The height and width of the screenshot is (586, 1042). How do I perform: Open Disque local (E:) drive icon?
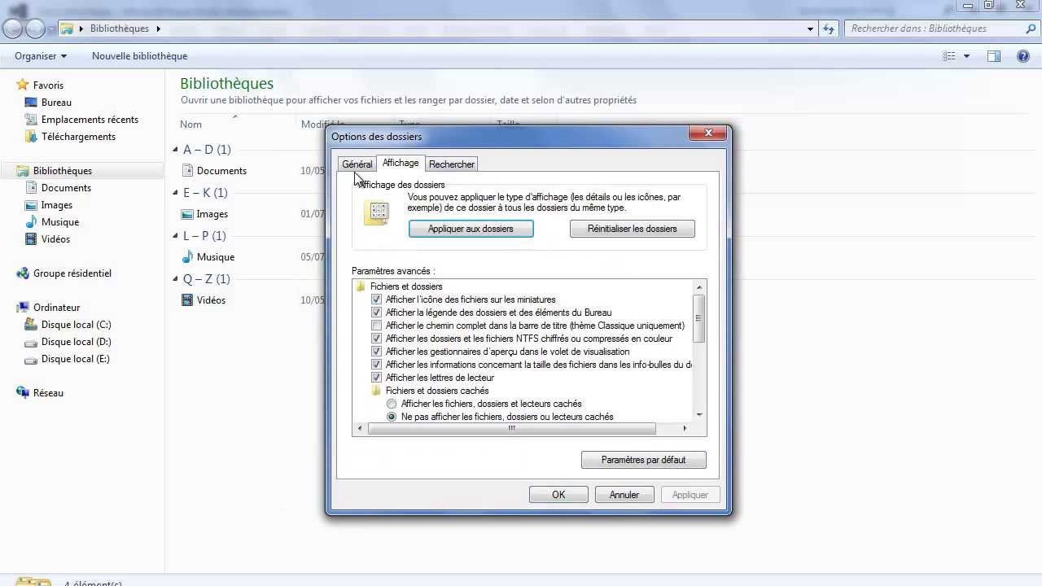point(31,359)
